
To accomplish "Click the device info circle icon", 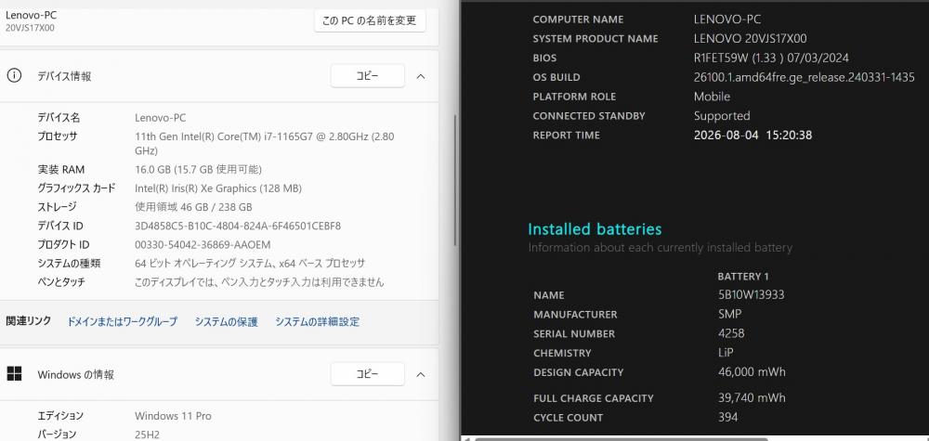I will [x=14, y=76].
